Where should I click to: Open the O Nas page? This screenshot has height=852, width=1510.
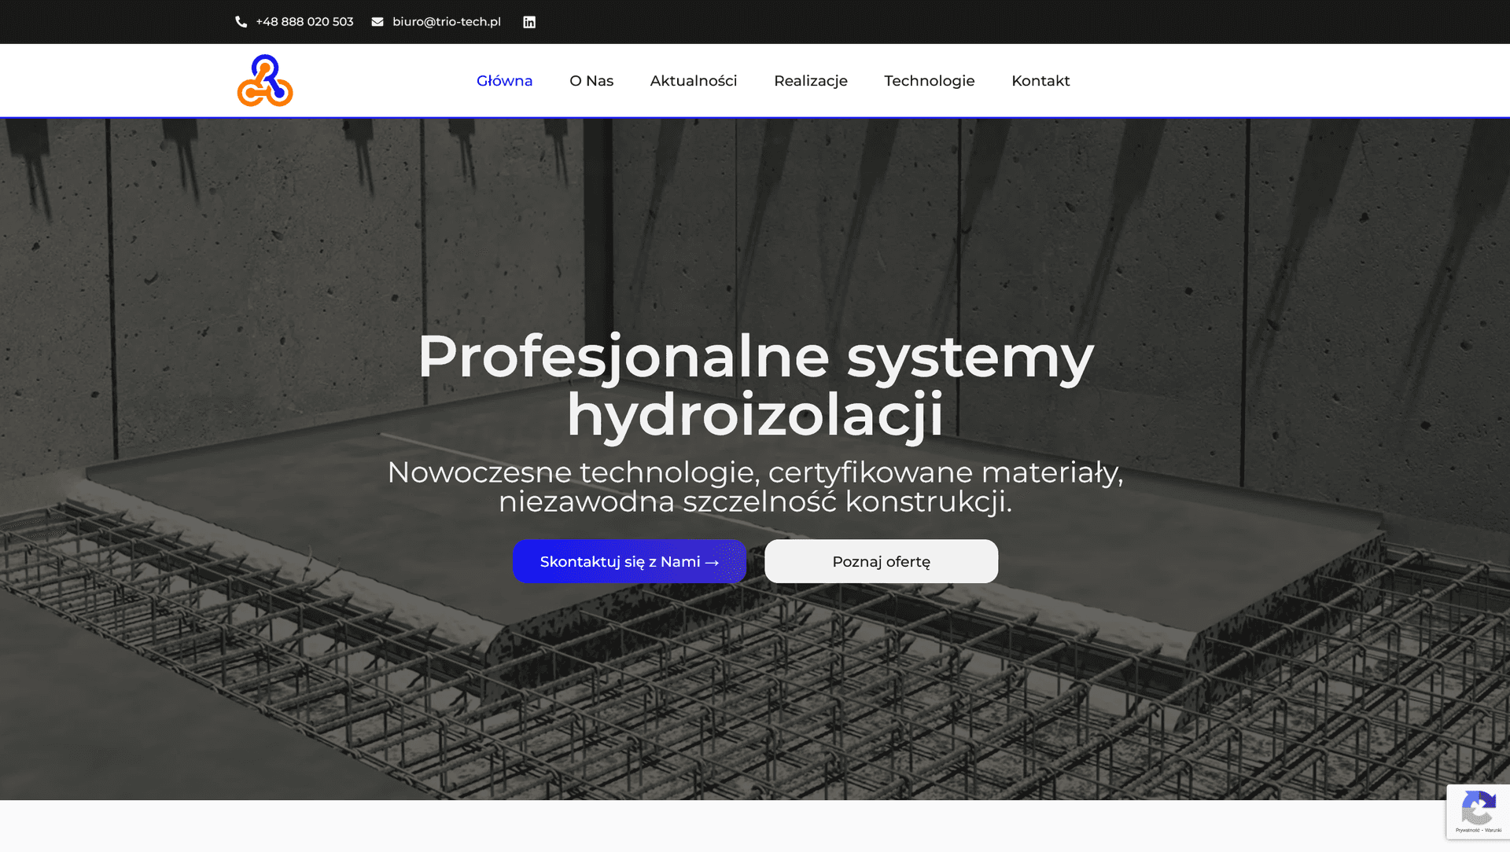(591, 81)
